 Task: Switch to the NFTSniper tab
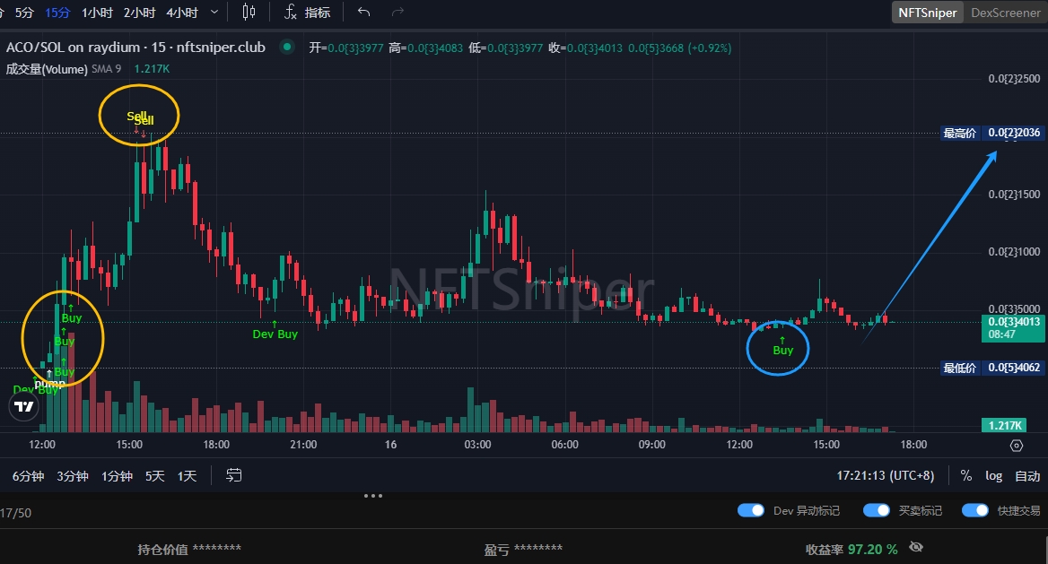[x=927, y=13]
